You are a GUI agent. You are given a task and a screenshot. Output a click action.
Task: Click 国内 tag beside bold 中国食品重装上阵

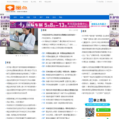coord(44,53)
